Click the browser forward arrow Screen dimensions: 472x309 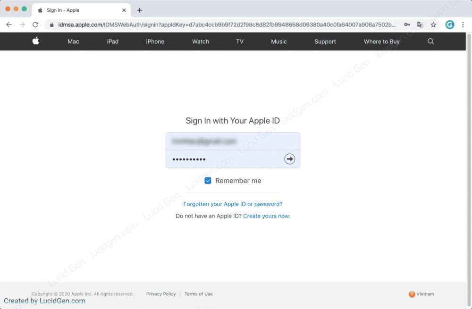pos(22,25)
